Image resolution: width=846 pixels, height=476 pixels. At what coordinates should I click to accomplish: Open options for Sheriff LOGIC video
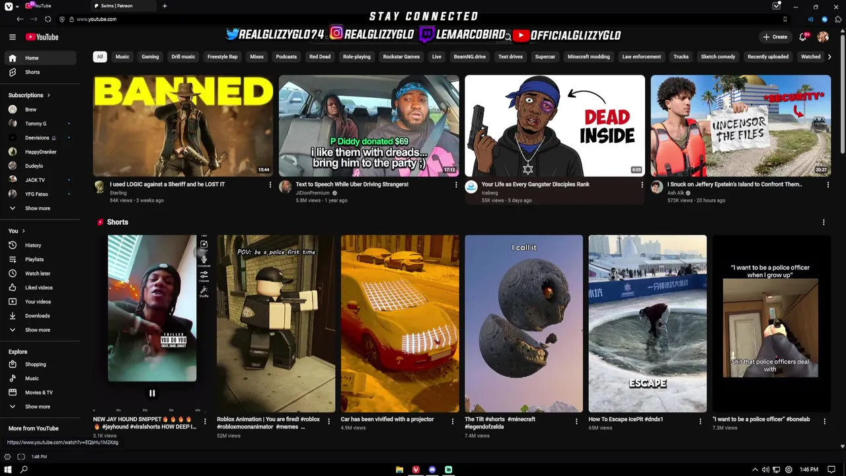pos(270,185)
